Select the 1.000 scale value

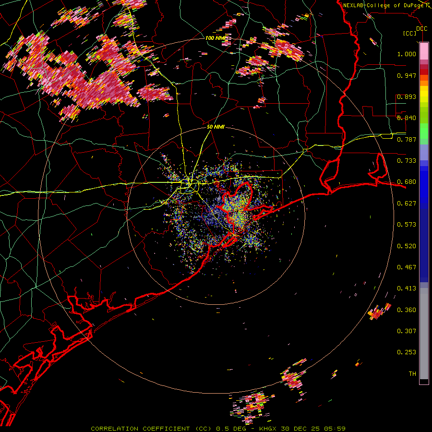point(407,54)
